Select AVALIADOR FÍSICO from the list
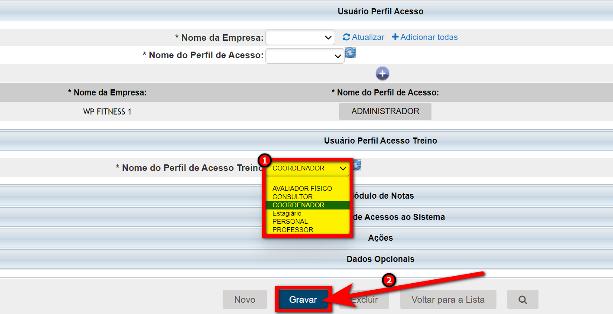The width and height of the screenshot is (613, 314). click(x=302, y=189)
